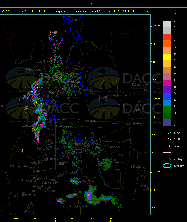Click the eburn legend label
Image resolution: width=187 pixels, height=222 pixels.
click(177, 146)
